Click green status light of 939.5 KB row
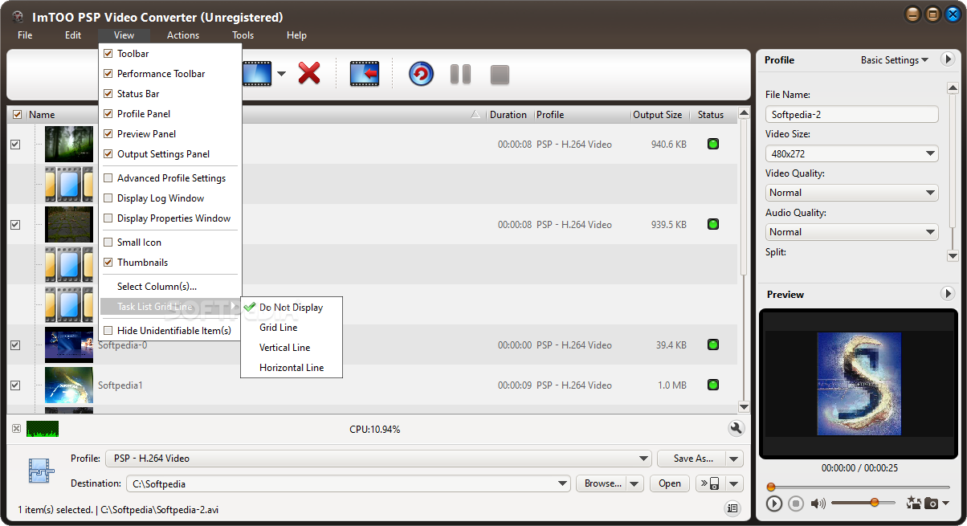Viewport: 967px width, 526px height. coord(712,225)
